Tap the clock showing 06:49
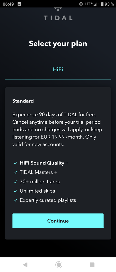 tap(8, 4)
